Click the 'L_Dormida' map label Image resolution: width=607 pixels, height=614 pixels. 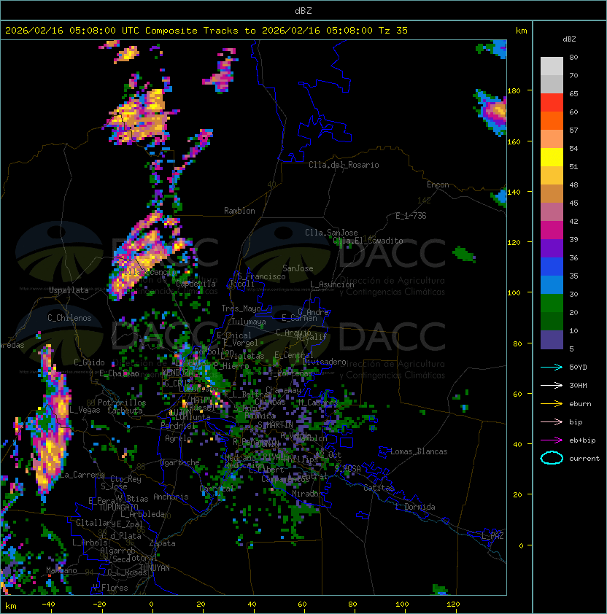(x=415, y=507)
